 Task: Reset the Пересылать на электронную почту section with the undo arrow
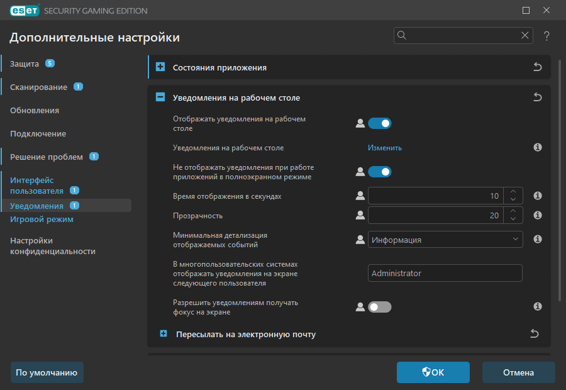click(535, 333)
